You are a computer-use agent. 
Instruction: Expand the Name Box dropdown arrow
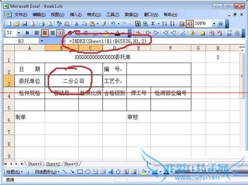click(42, 41)
